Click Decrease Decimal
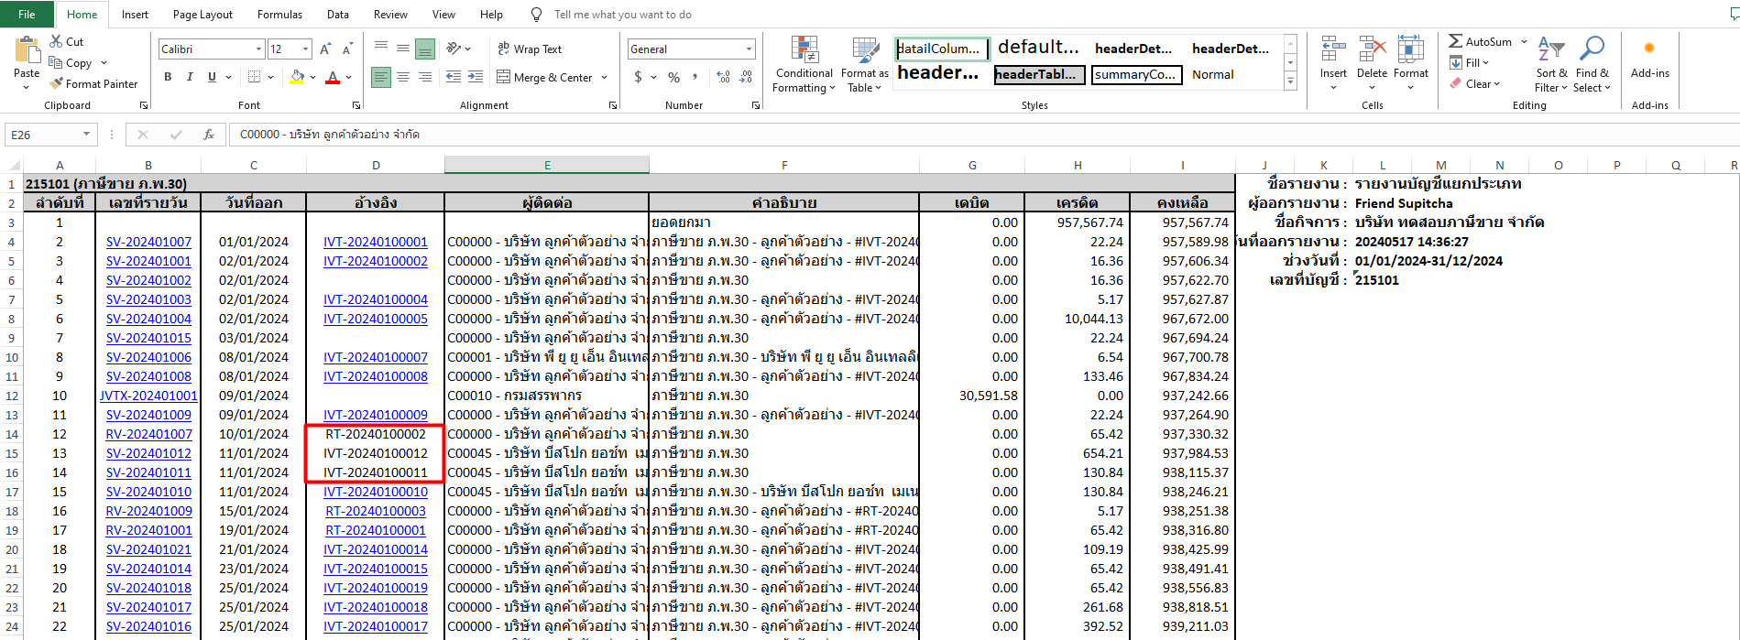 point(746,77)
